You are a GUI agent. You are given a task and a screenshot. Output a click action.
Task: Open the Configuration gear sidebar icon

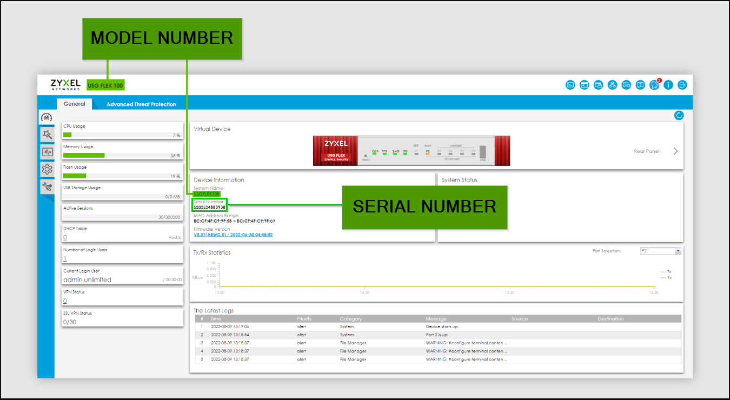[47, 169]
